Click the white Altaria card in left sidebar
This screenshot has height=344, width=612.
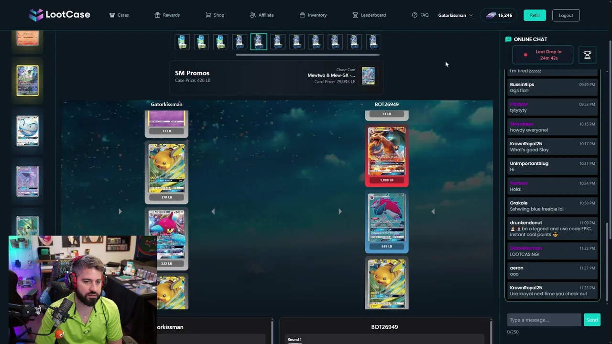(x=28, y=131)
